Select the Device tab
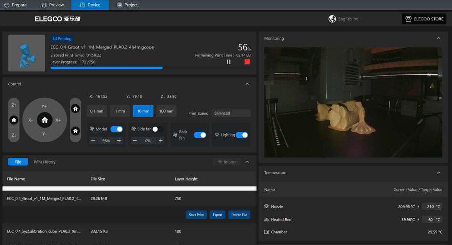This screenshot has width=452, height=245. coord(90,5)
